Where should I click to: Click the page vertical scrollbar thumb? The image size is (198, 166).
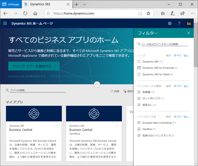click(196, 45)
